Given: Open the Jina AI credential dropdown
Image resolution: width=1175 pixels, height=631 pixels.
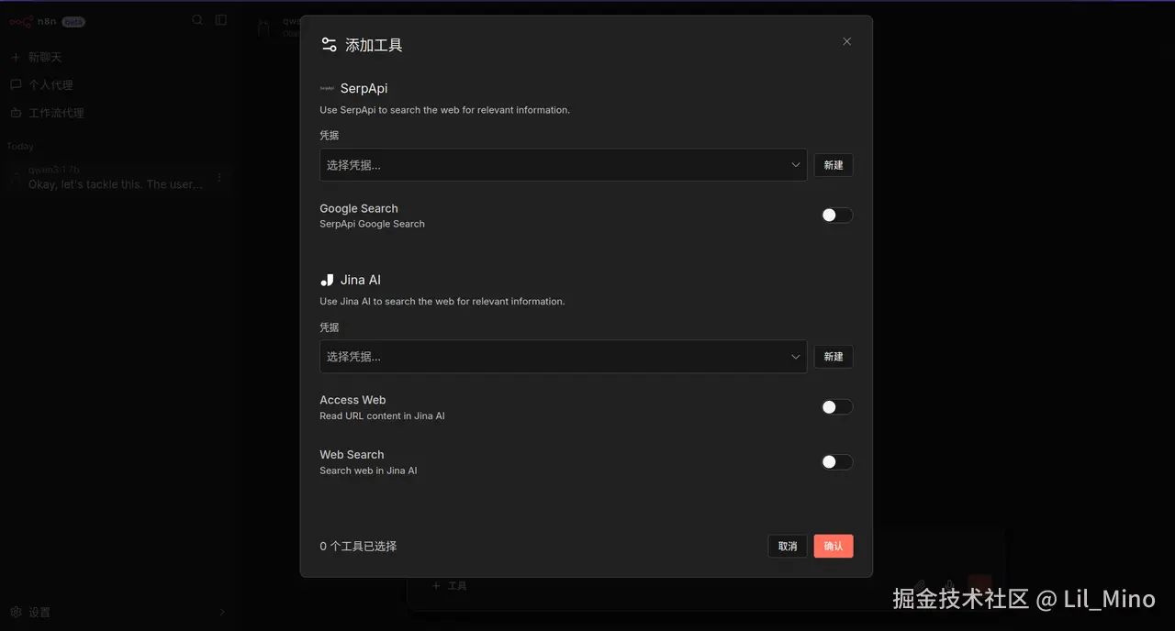Looking at the screenshot, I should point(563,357).
